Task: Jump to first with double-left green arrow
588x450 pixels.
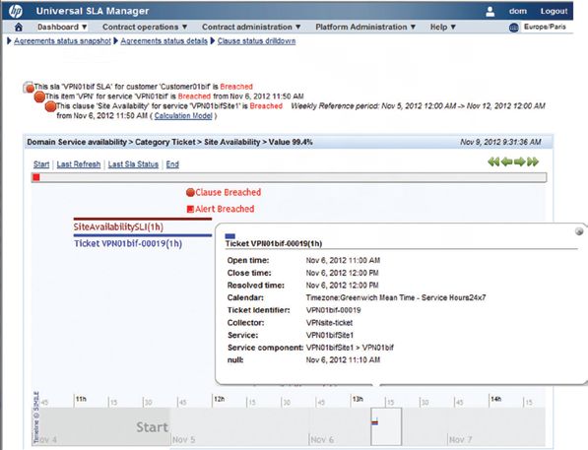Action: (493, 162)
